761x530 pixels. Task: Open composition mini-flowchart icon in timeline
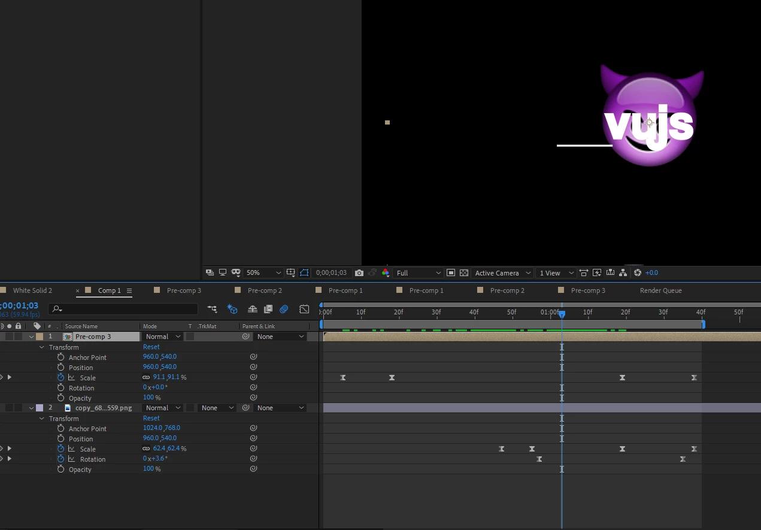coord(212,309)
